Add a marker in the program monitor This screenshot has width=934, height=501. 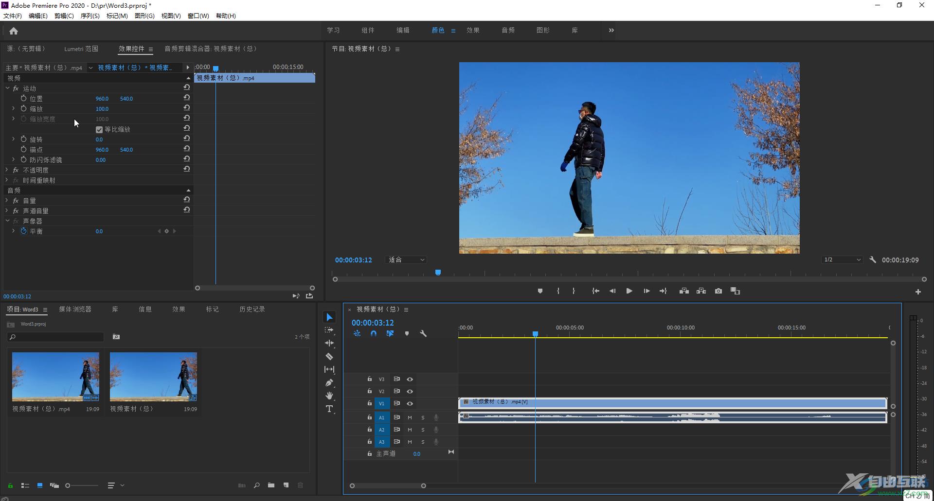pyautogui.click(x=540, y=291)
